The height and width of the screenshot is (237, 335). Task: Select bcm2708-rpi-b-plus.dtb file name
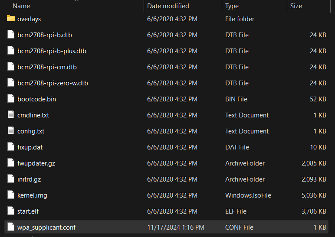[52, 51]
